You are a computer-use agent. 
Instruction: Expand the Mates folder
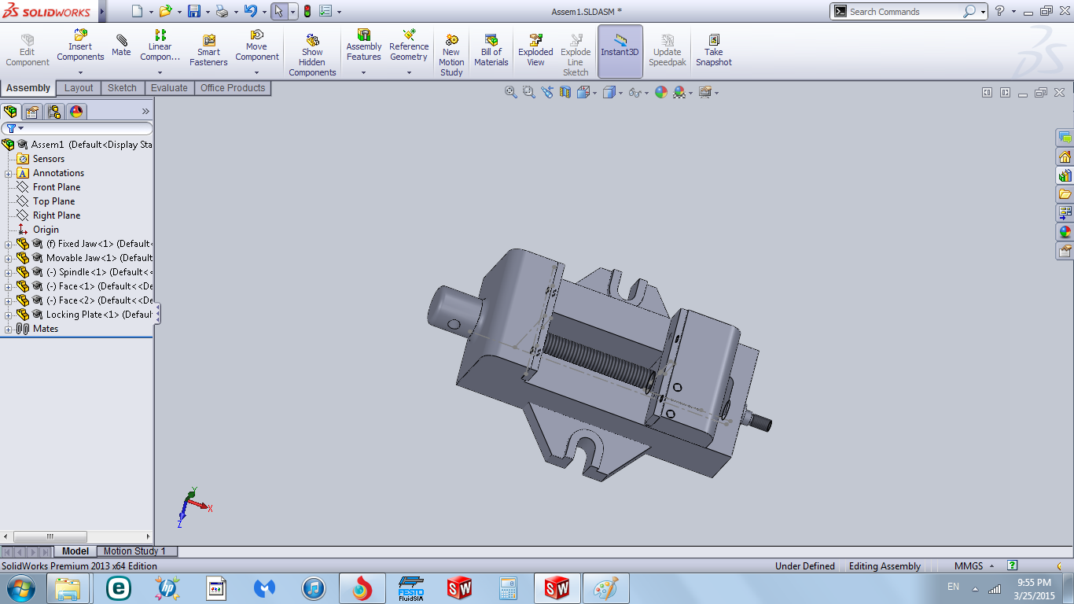[8, 329]
